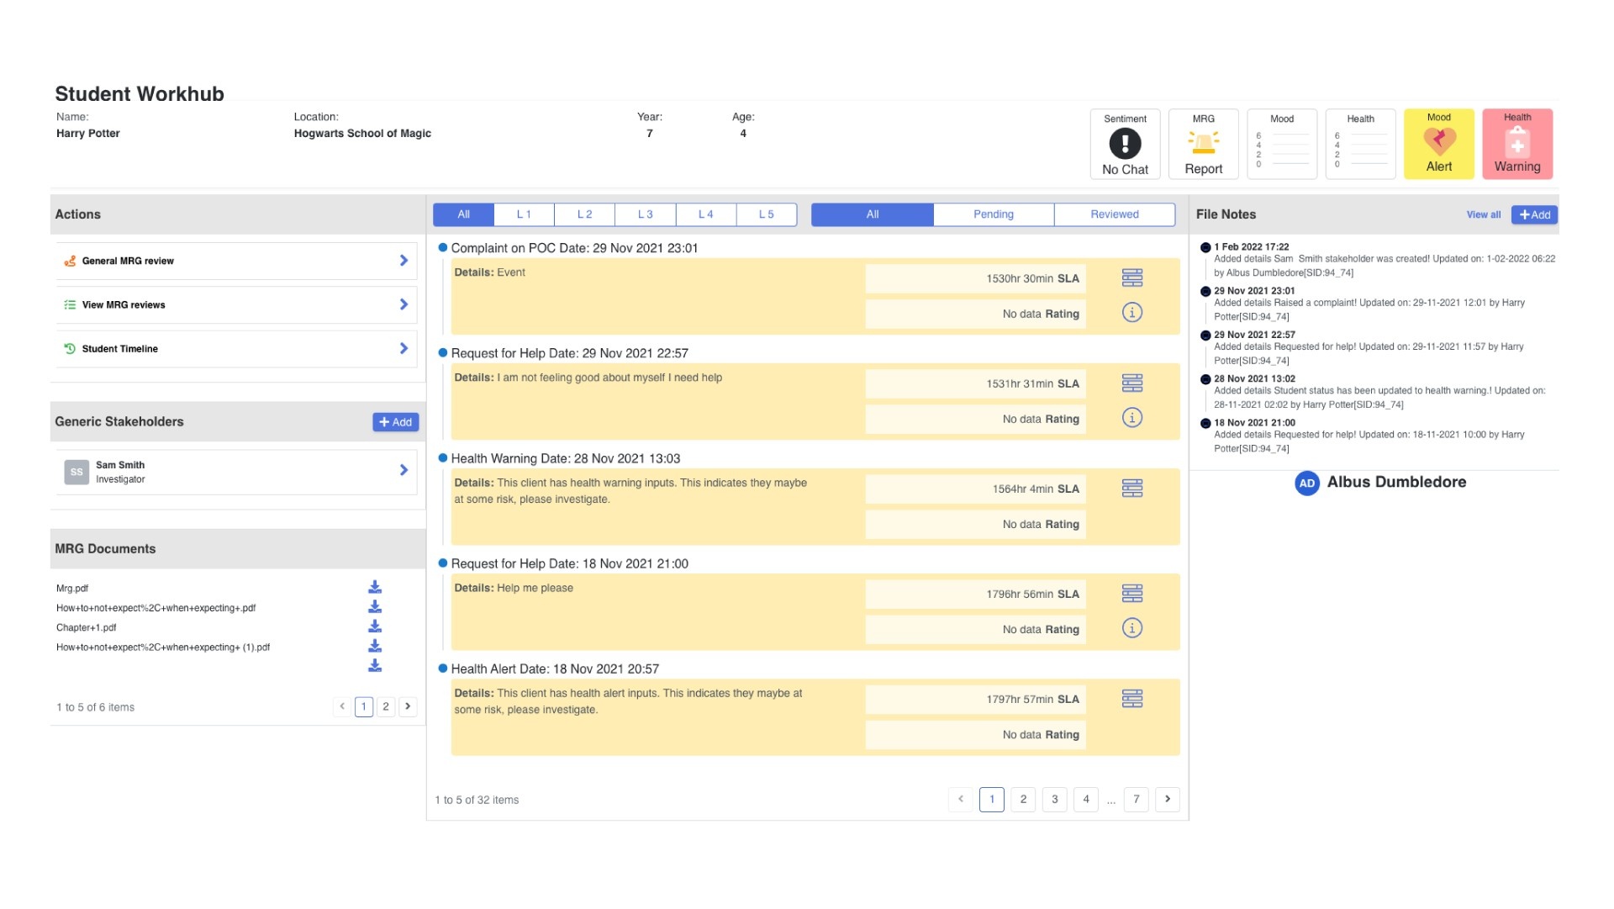Go to page 2 of events
The height and width of the screenshot is (909, 1614).
(x=1022, y=799)
